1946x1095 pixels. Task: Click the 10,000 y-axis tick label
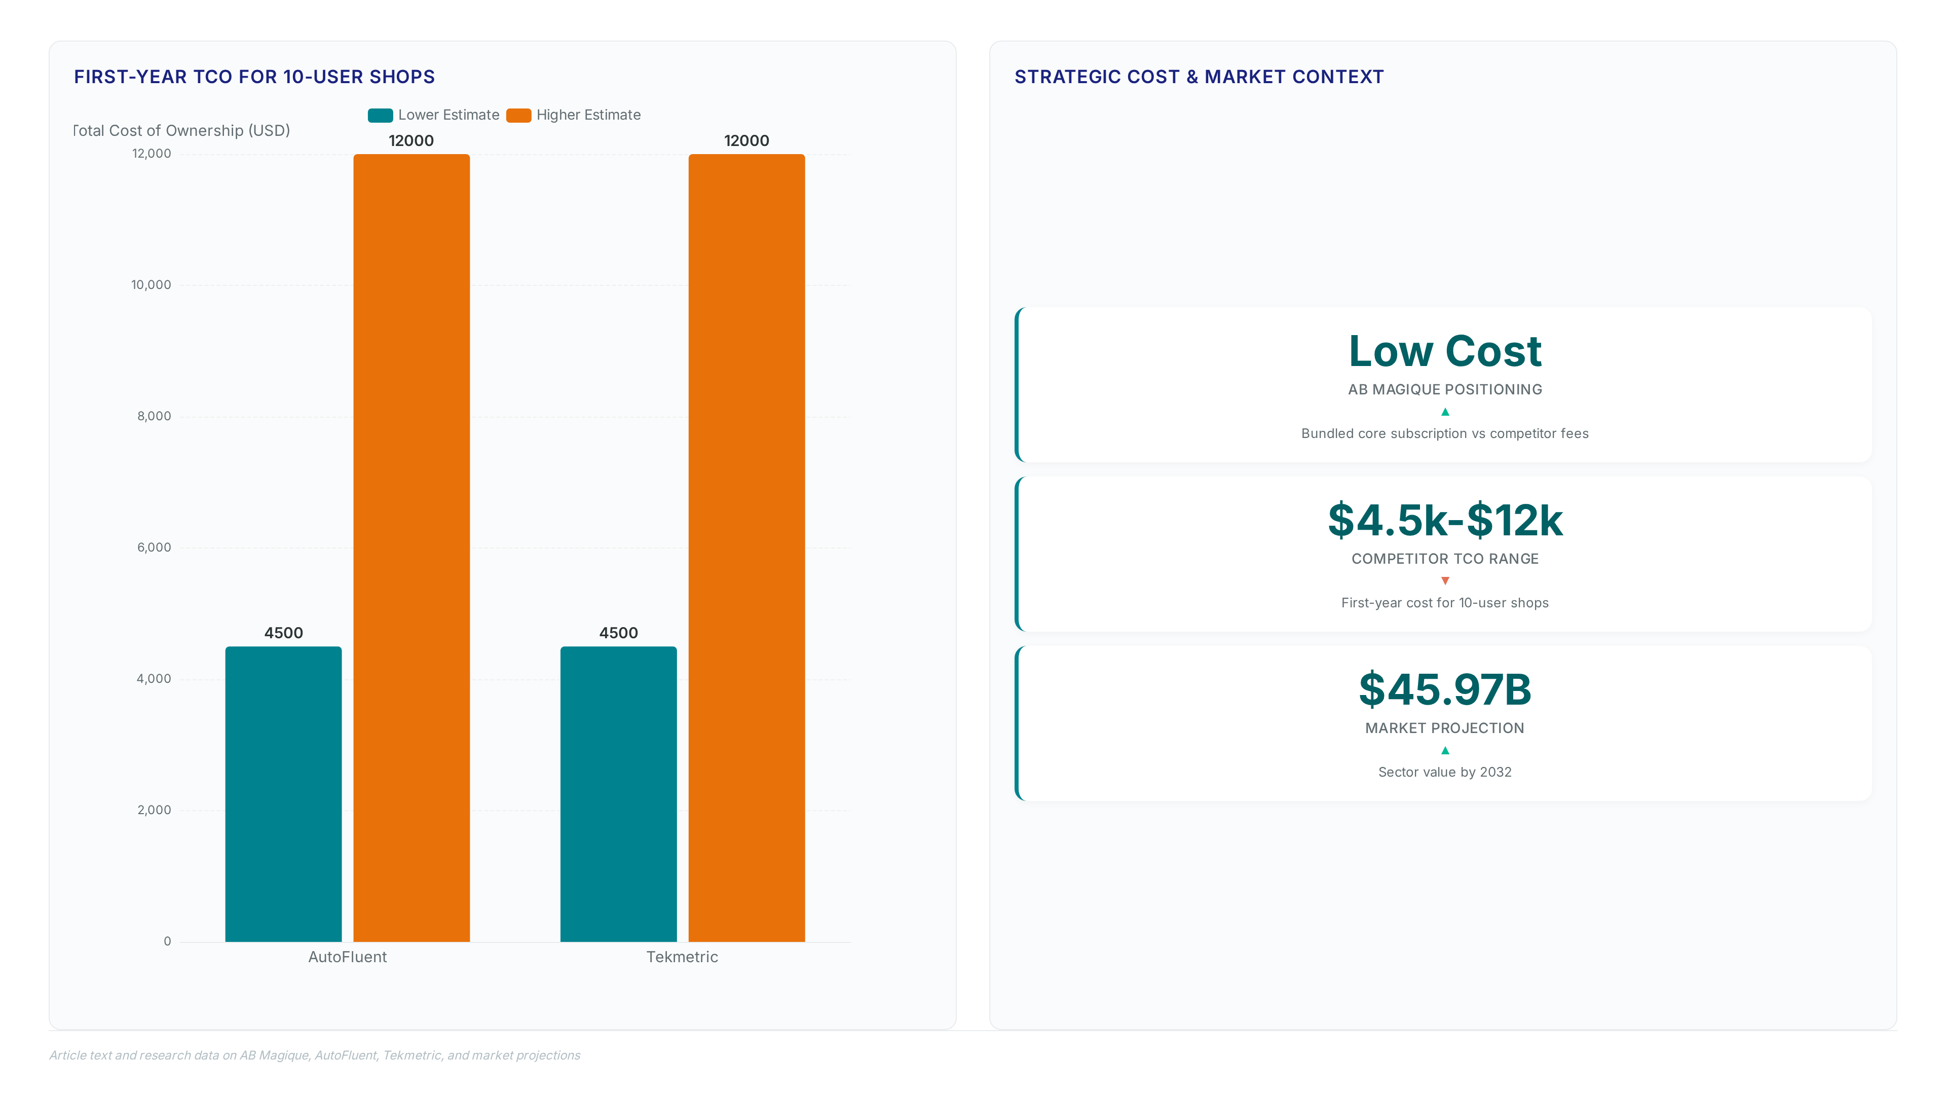coord(151,285)
